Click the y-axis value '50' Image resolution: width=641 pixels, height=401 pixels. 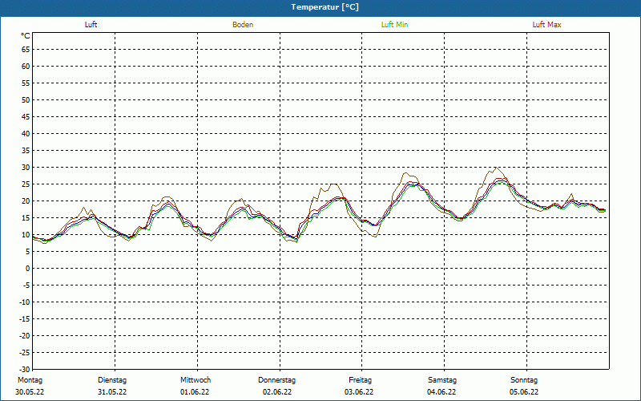pos(26,99)
